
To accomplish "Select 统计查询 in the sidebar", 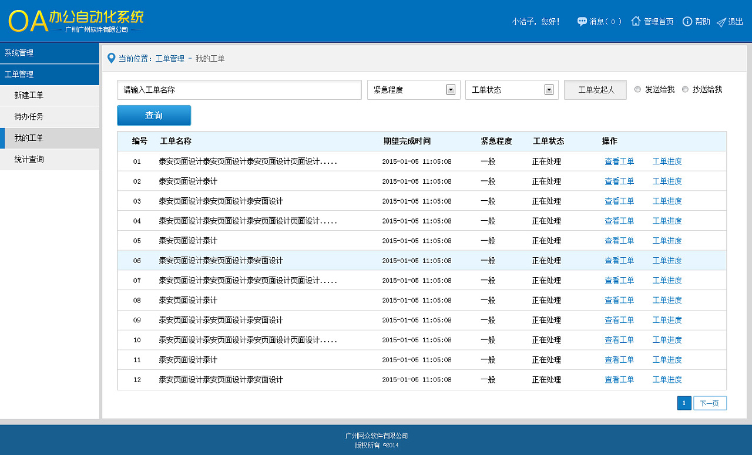I will [49, 159].
